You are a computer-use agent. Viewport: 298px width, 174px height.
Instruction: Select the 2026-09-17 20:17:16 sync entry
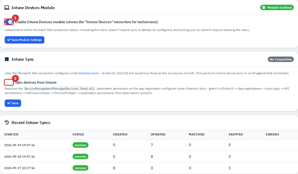149,168
